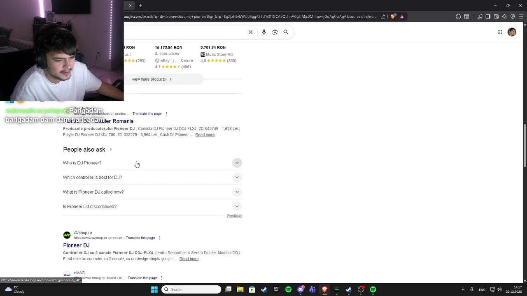Open the browser hamburger main menu
This screenshot has height=296, width=527.
pos(521,16)
